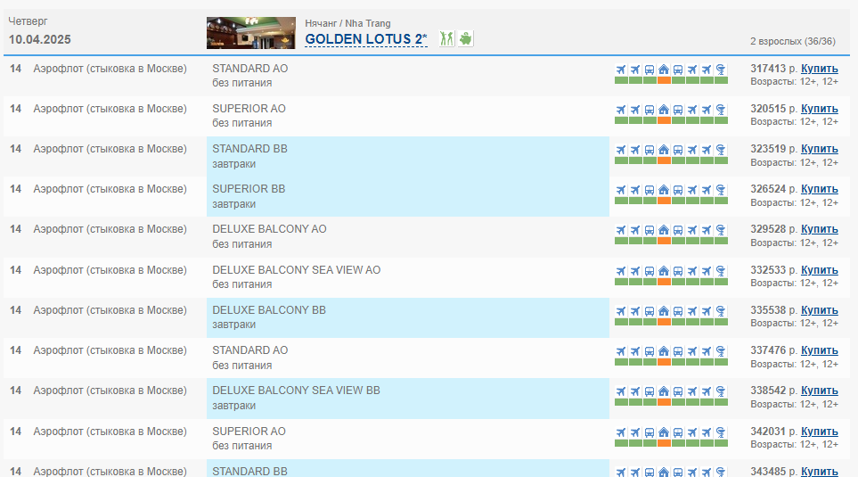Click the hotel house icon in the 317413 row

(x=664, y=70)
